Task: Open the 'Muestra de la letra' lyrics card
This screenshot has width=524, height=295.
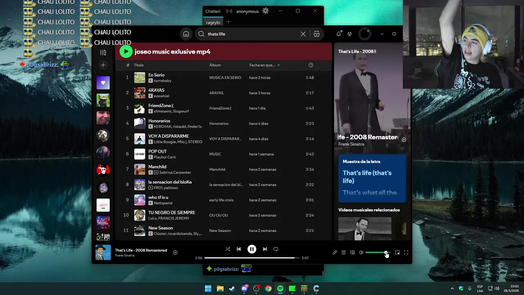Action: (x=372, y=178)
